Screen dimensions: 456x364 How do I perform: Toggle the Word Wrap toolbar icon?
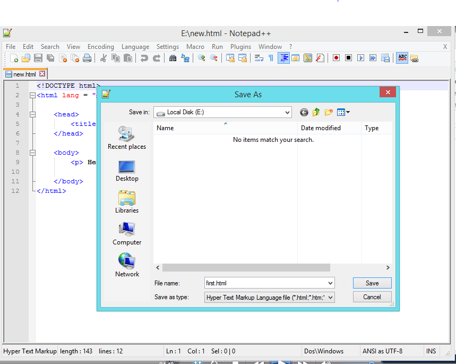point(259,58)
